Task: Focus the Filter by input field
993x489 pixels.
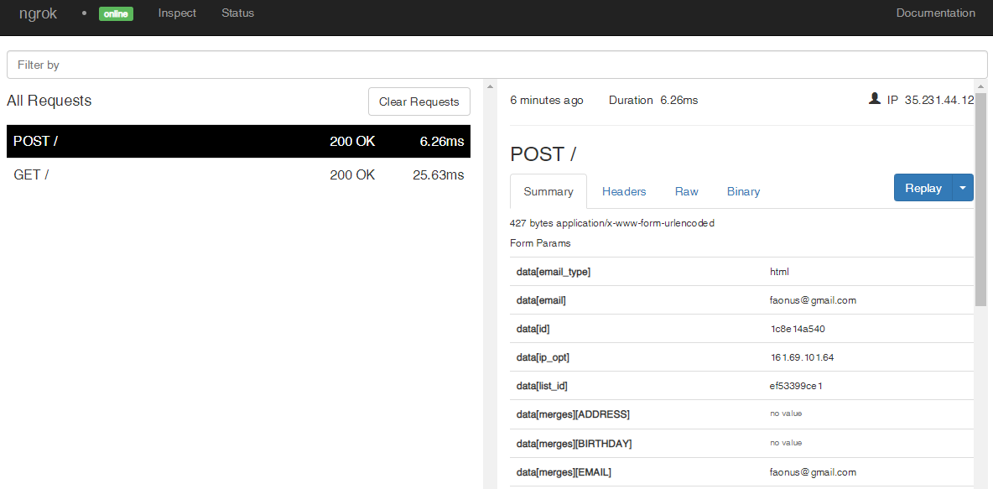Action: coord(497,65)
